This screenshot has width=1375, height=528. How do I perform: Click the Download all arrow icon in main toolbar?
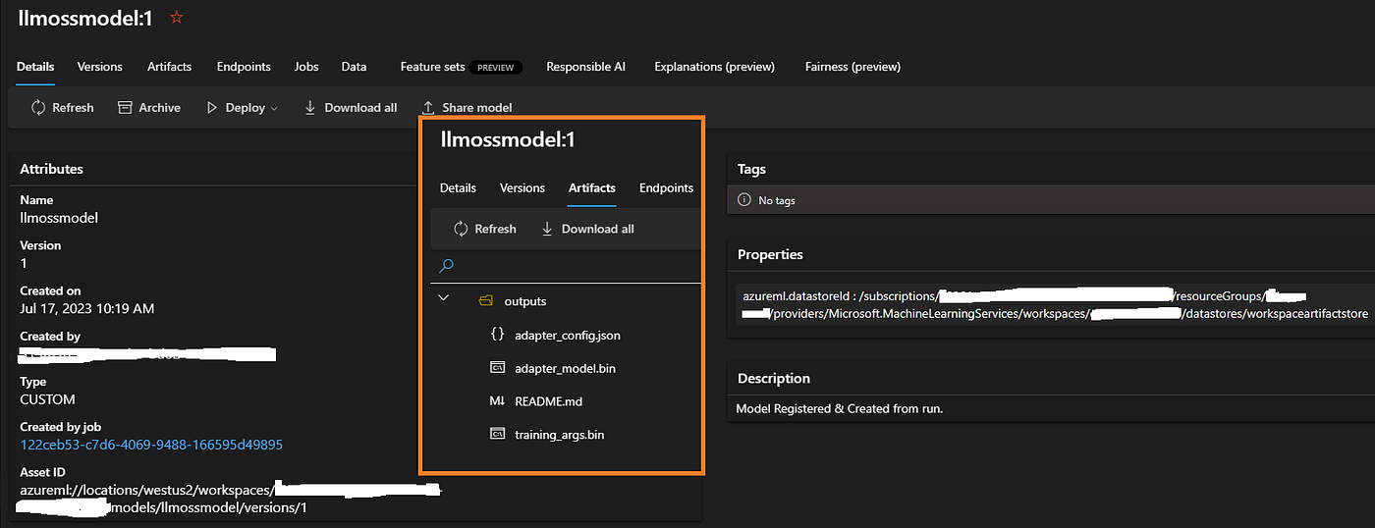(x=310, y=108)
